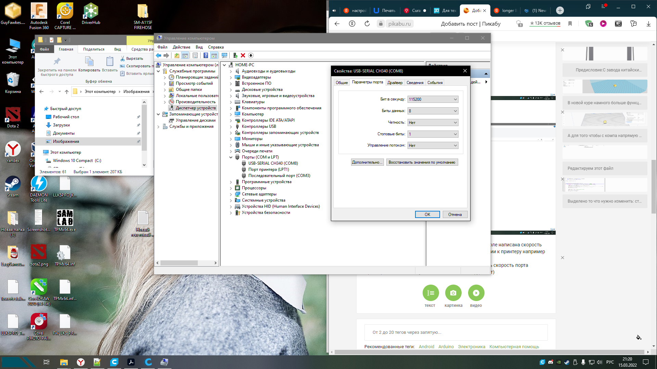
Task: Click the green text block add icon
Action: pyautogui.click(x=430, y=293)
